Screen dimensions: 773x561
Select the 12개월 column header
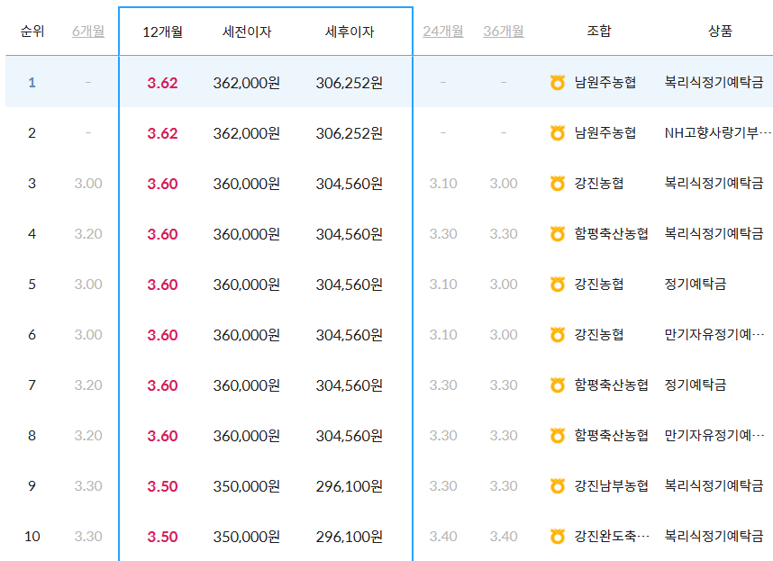tap(163, 32)
